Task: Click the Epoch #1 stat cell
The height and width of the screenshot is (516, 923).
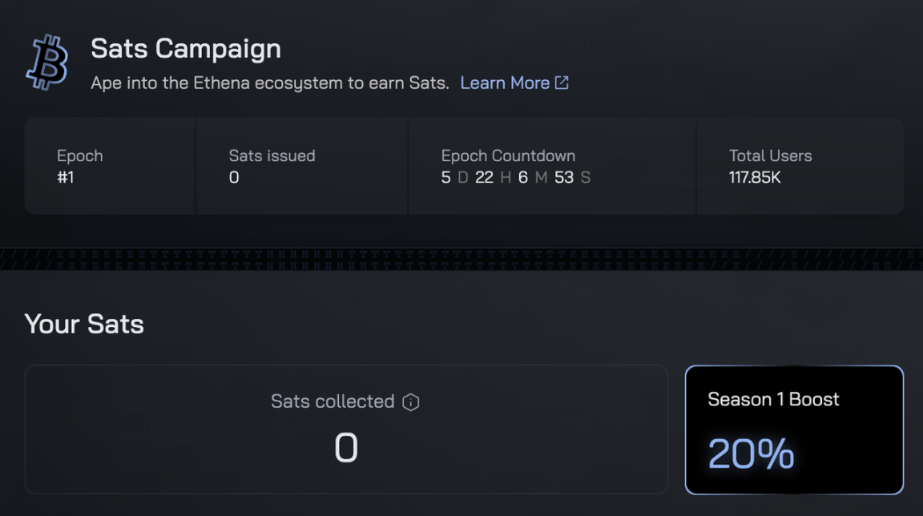Action: pyautogui.click(x=110, y=166)
